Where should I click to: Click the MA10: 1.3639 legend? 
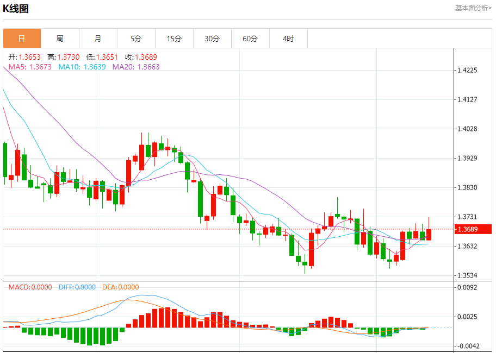coord(82,67)
